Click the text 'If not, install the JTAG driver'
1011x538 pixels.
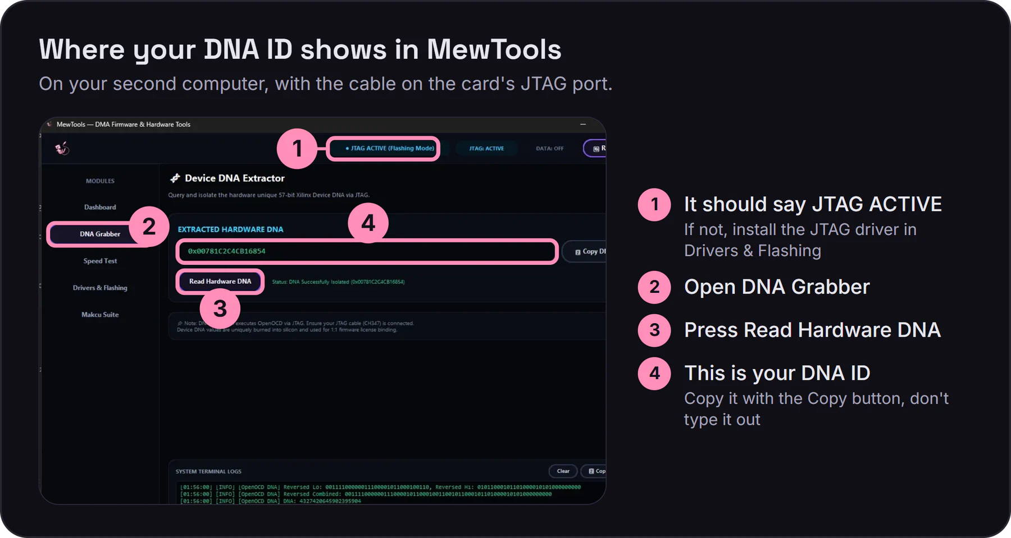(x=800, y=240)
